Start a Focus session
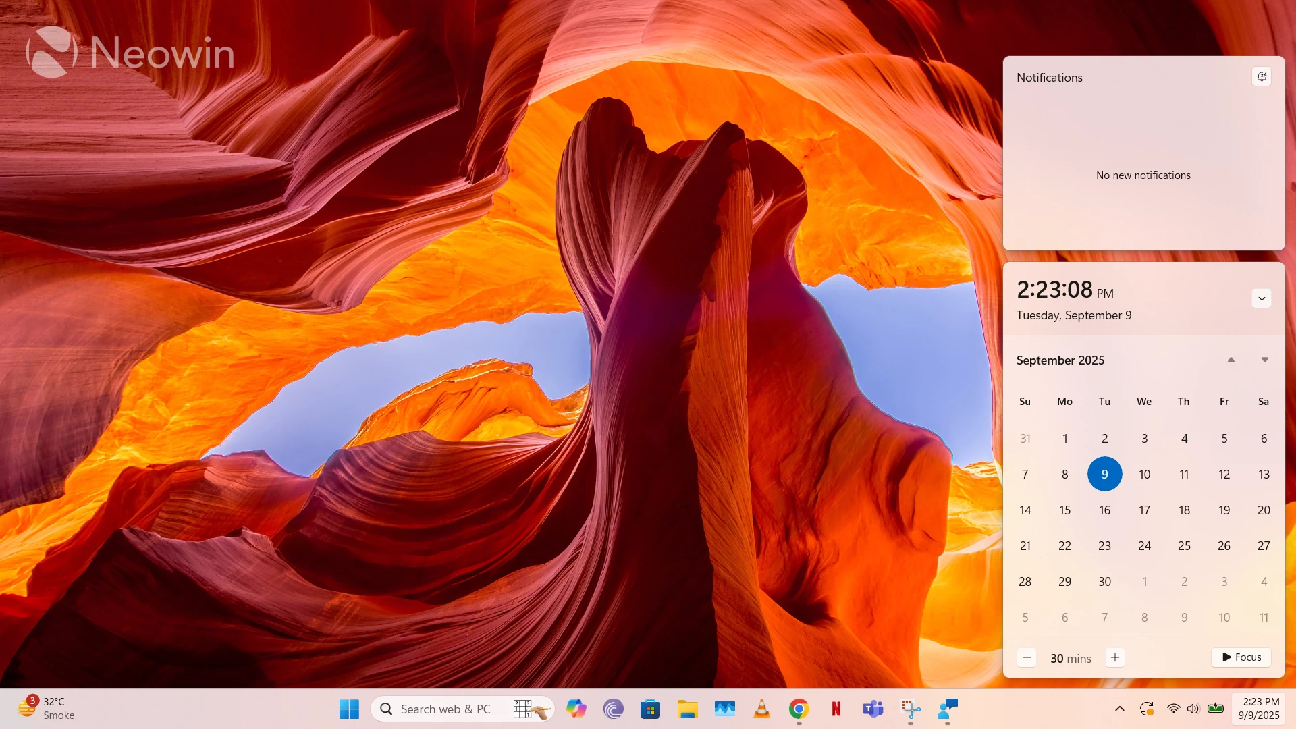 coord(1241,657)
